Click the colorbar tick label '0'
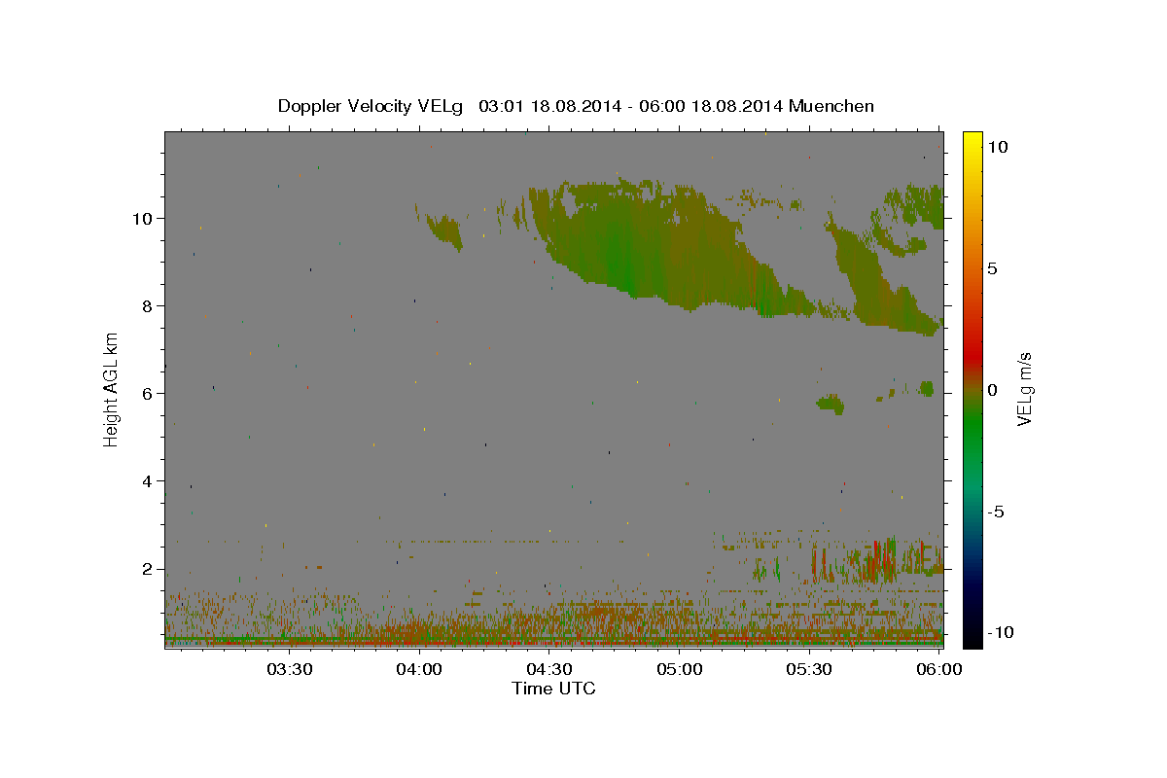 click(993, 390)
